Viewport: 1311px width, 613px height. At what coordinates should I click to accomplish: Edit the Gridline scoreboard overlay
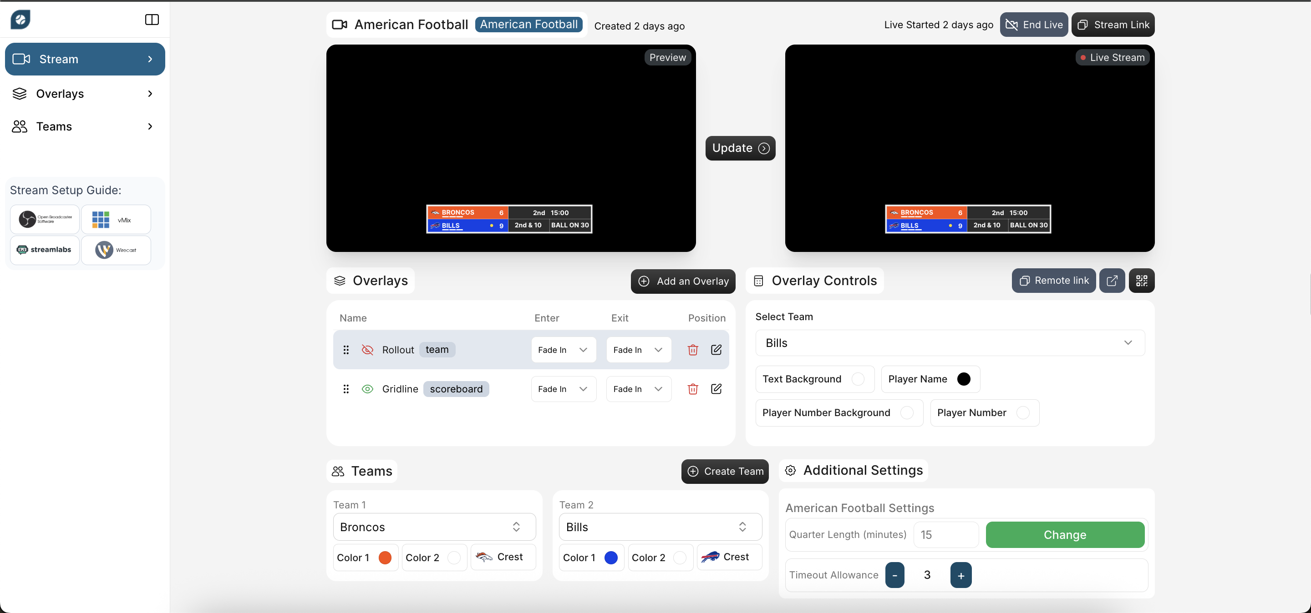pyautogui.click(x=716, y=389)
